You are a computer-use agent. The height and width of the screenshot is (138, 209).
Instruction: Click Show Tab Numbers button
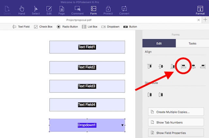(176, 122)
